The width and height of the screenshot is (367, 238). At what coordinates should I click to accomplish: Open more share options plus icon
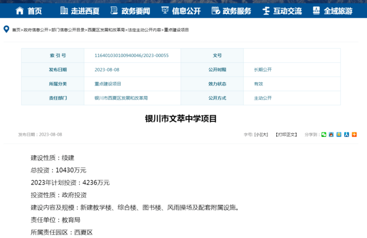354,134
